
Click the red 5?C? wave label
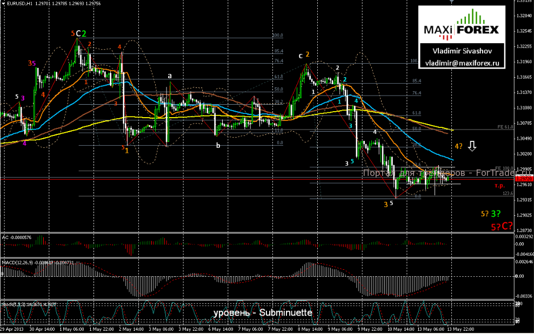coord(502,226)
